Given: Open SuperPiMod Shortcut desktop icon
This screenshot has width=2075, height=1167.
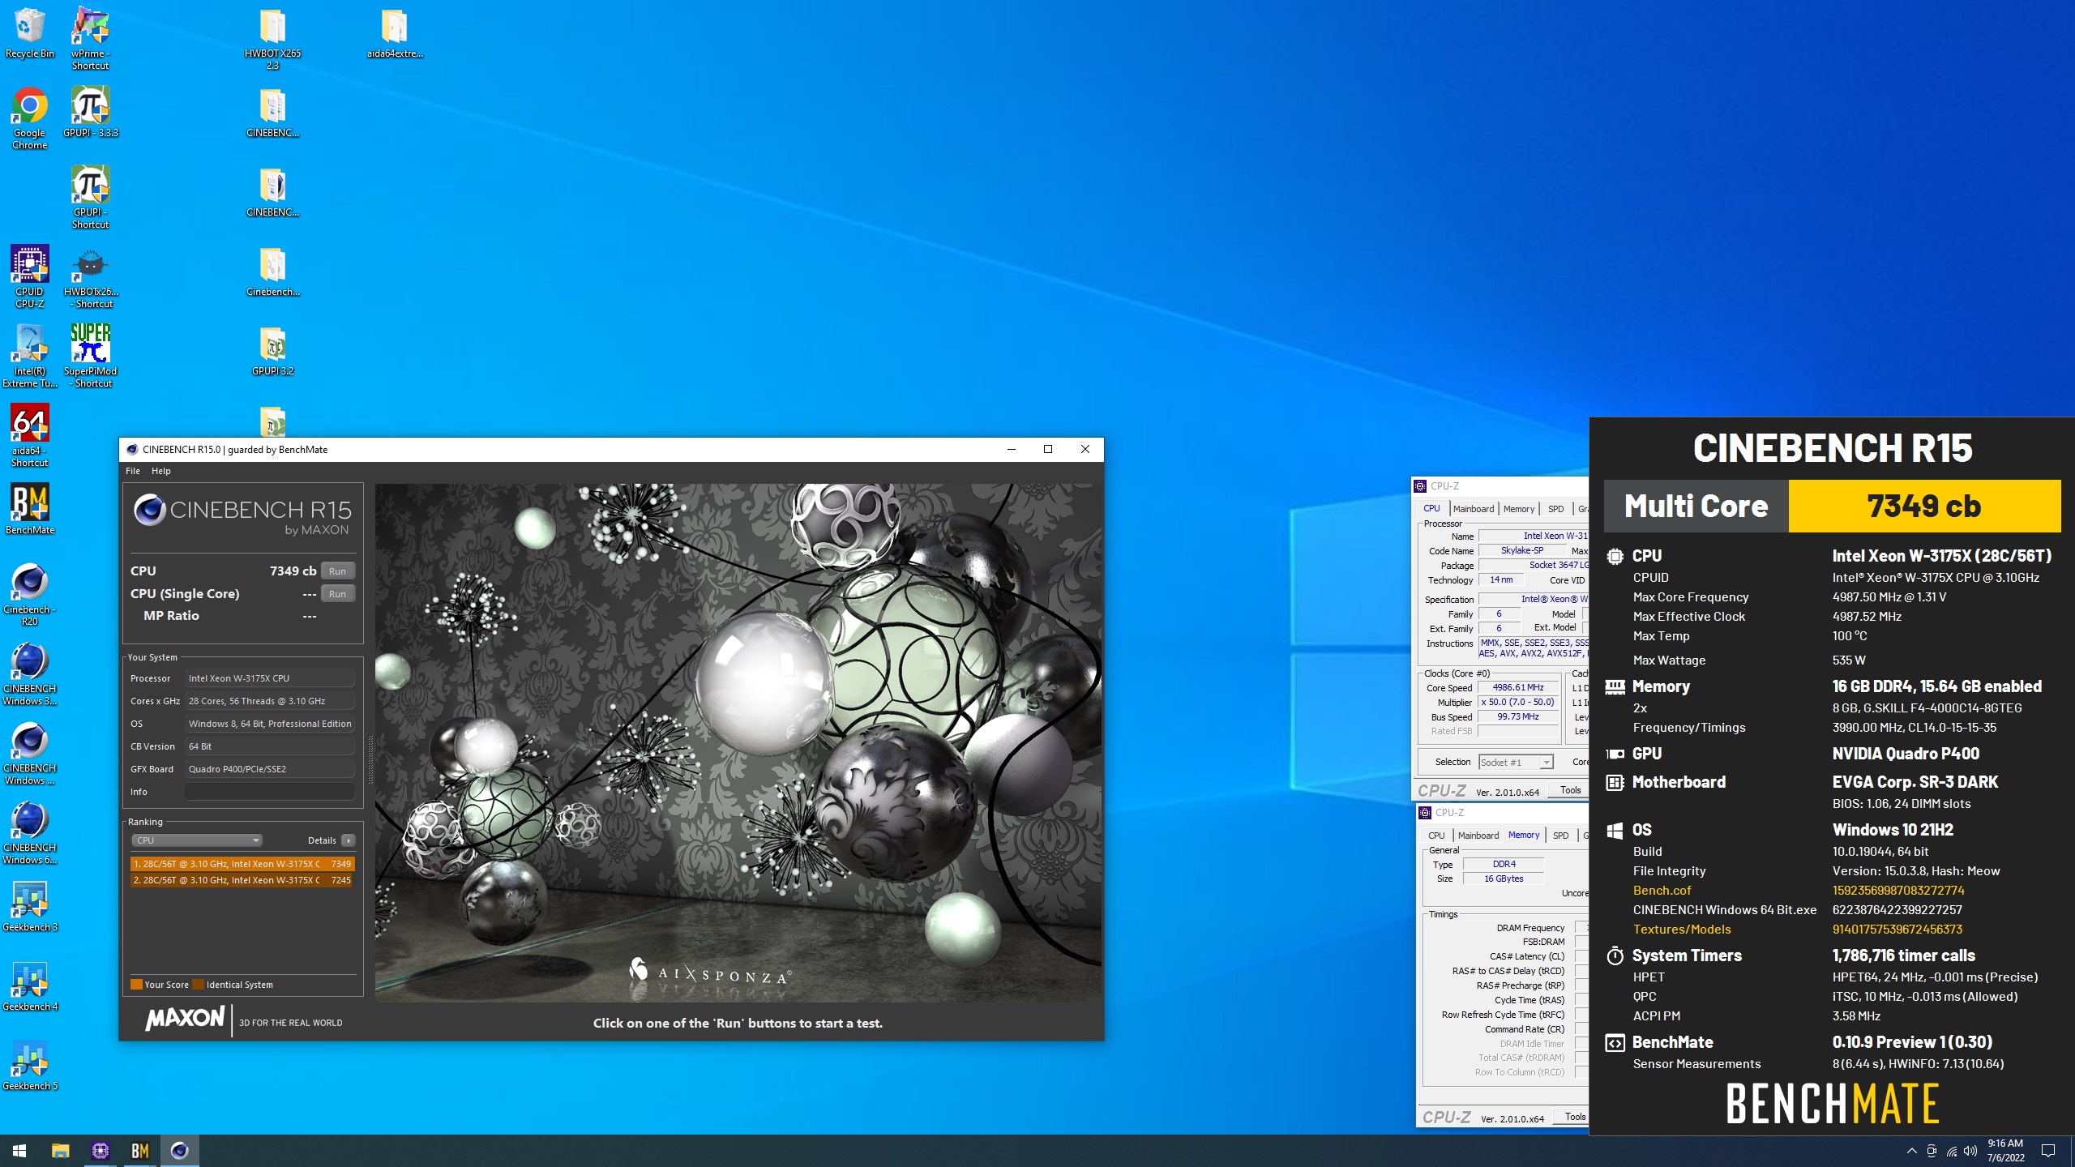Looking at the screenshot, I should [90, 357].
